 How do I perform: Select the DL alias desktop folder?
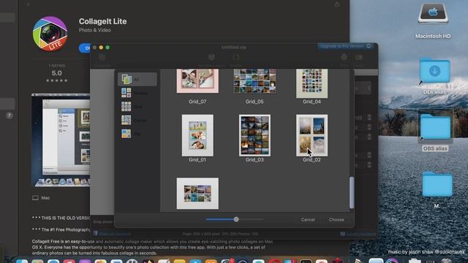[x=434, y=76]
